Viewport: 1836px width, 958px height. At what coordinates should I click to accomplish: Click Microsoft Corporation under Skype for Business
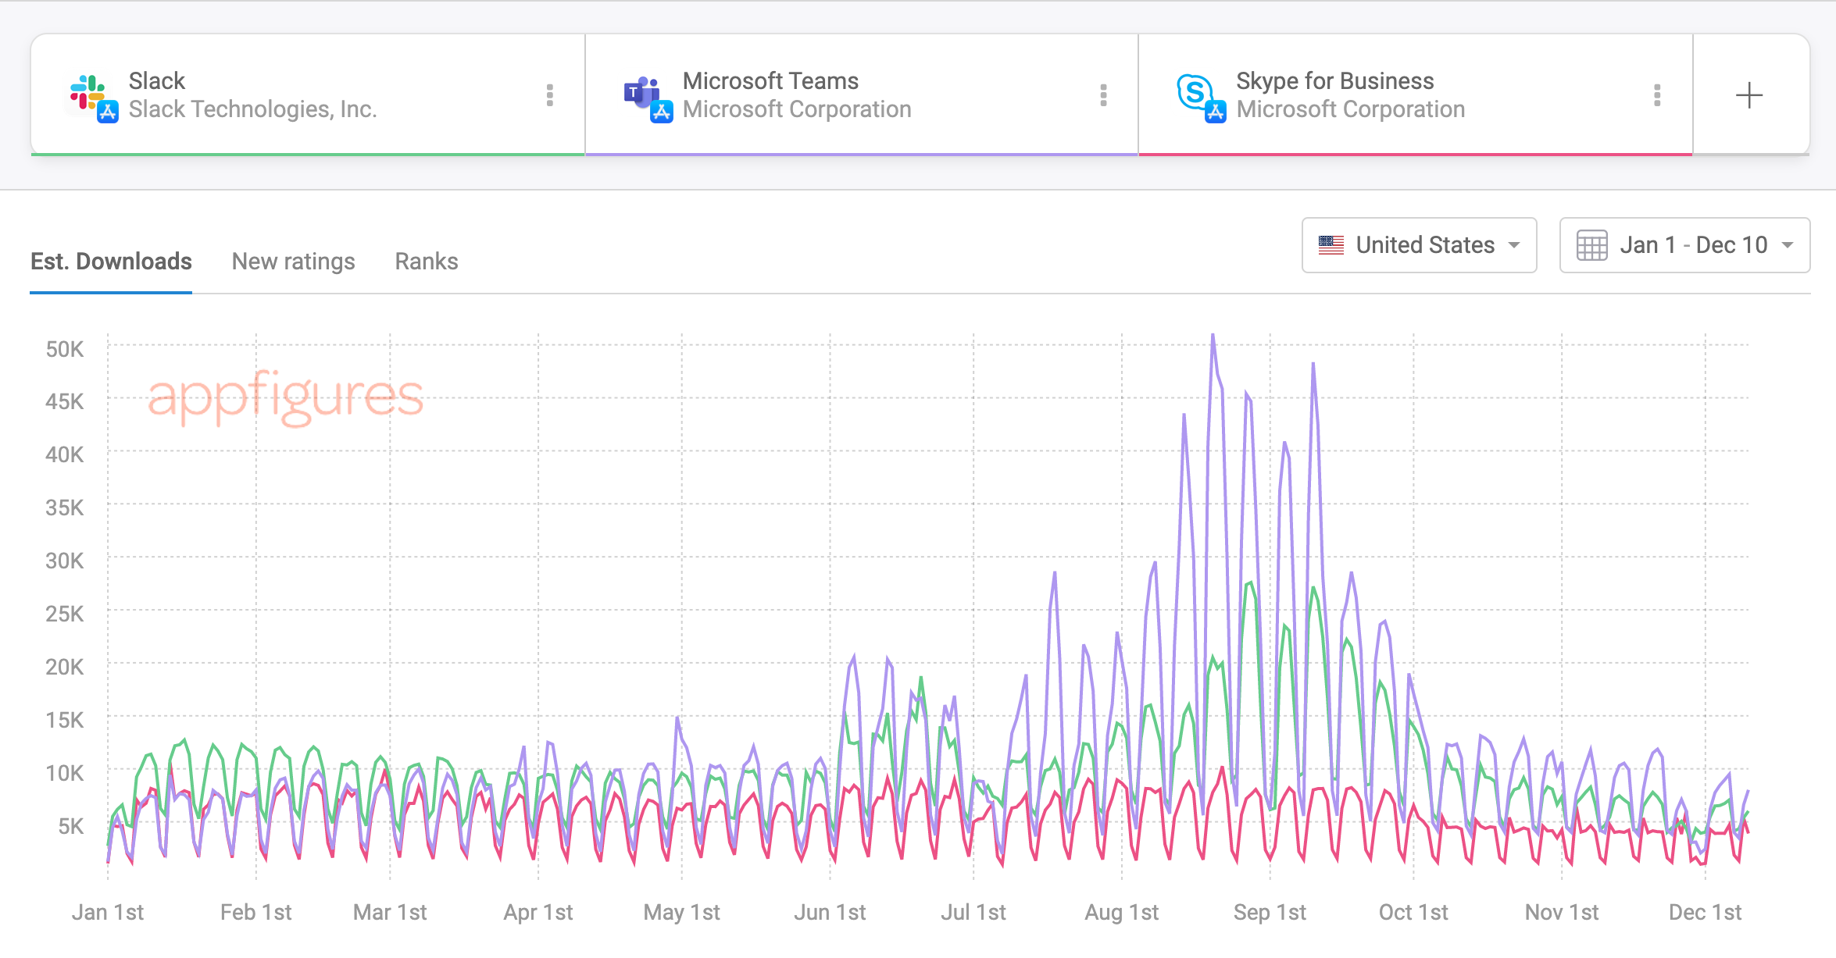pyautogui.click(x=1351, y=109)
